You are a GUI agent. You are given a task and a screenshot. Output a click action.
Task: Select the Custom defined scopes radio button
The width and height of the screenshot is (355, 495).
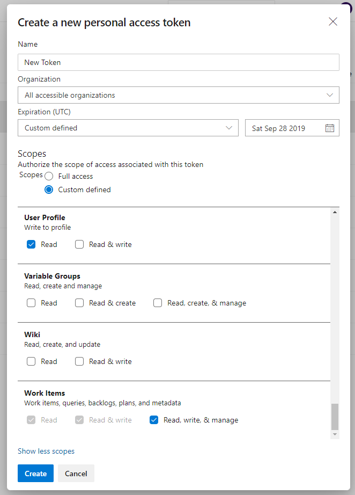pyautogui.click(x=49, y=190)
